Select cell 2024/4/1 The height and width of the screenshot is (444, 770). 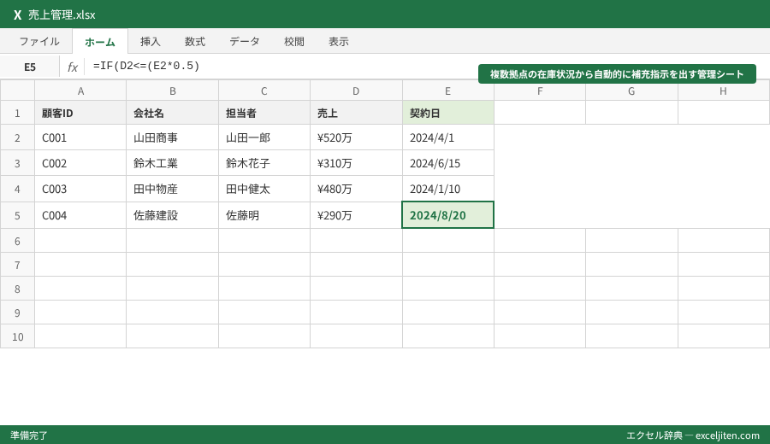tap(447, 137)
